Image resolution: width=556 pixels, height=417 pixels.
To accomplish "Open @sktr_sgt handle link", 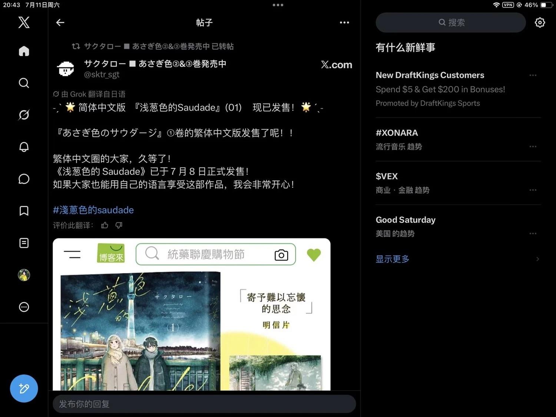I will (102, 75).
